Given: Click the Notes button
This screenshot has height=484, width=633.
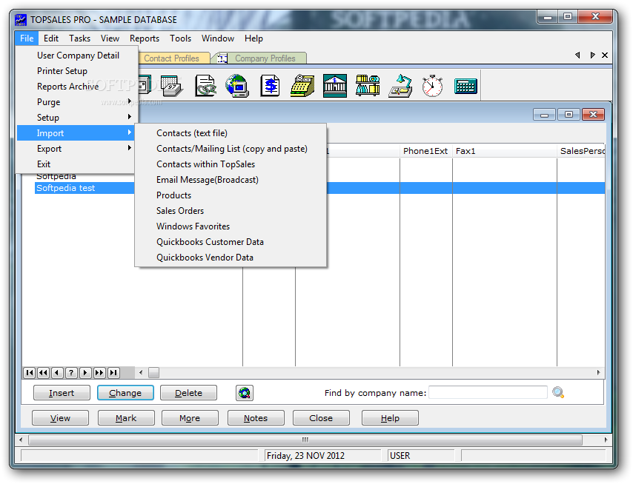Looking at the screenshot, I should tap(256, 418).
